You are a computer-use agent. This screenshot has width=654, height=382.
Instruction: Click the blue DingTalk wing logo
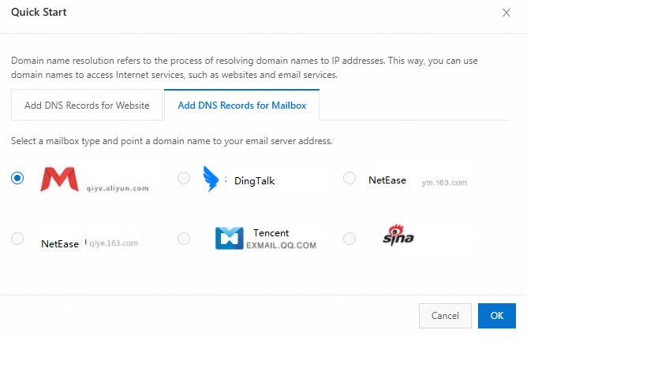pos(211,179)
